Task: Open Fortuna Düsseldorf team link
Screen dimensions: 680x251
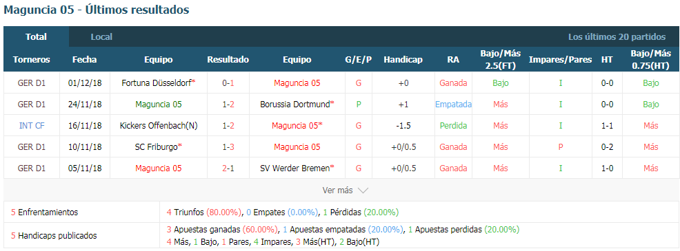Action: coord(159,83)
